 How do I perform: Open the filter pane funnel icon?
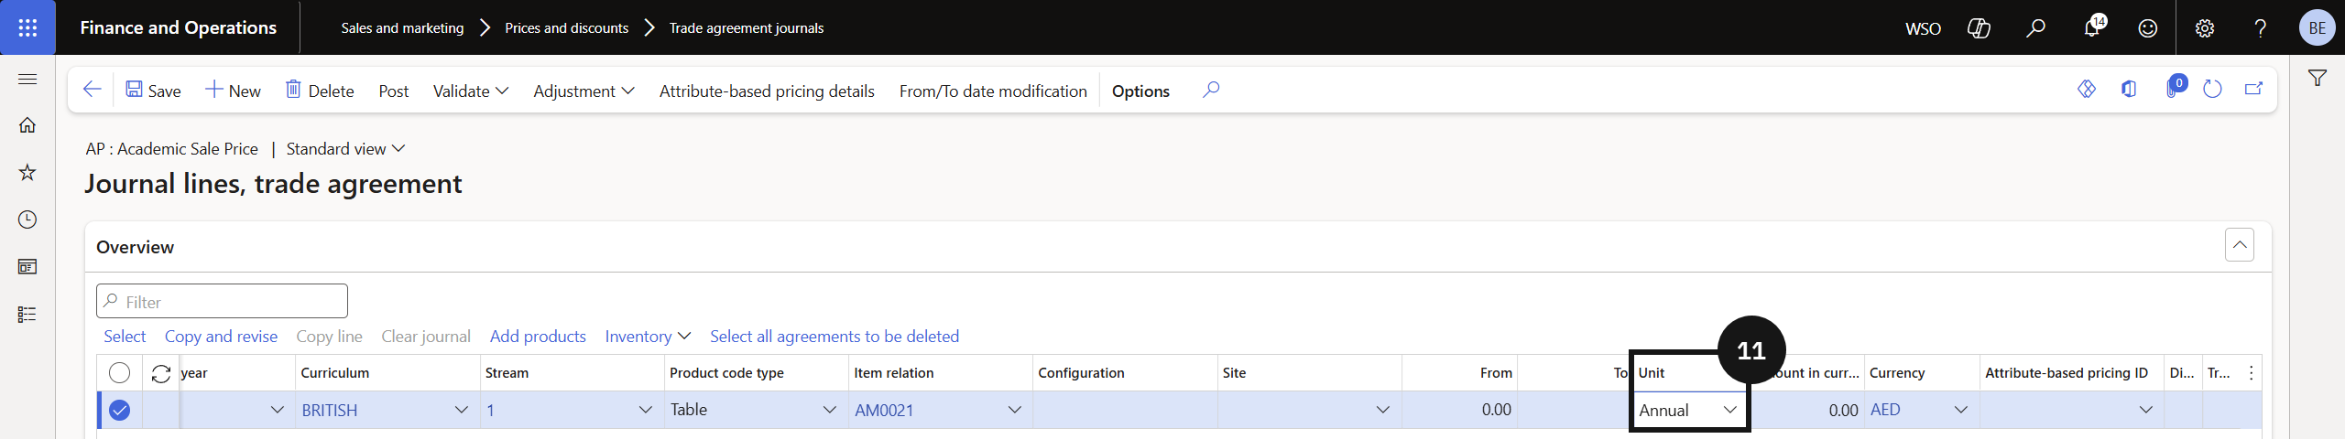pos(2318,79)
